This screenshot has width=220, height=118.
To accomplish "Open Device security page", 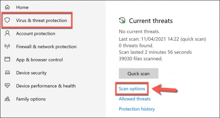I will [31, 73].
